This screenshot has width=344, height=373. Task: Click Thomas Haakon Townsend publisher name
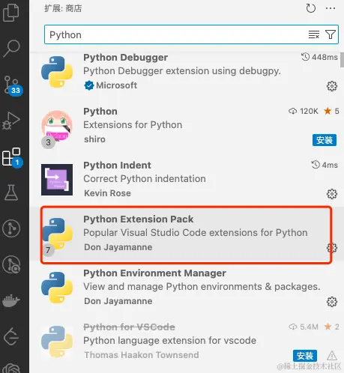point(142,355)
